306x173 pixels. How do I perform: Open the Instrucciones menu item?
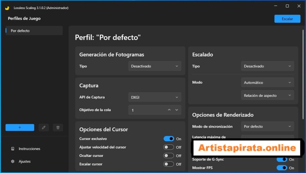29,148
